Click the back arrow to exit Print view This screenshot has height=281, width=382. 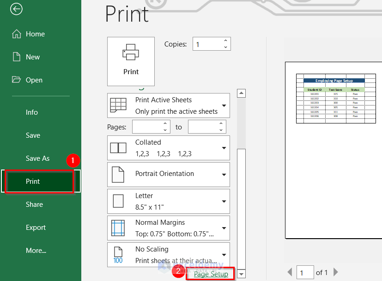(x=16, y=9)
